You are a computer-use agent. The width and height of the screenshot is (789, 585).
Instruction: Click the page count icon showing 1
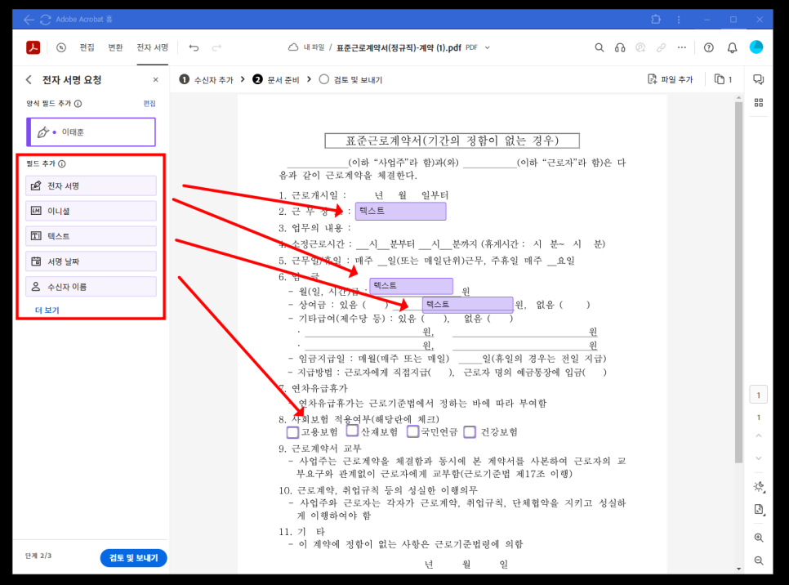723,79
